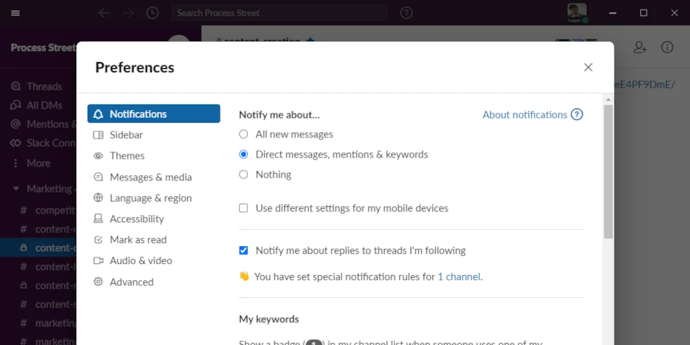This screenshot has height=345, width=690.
Task: Click the Preferences dialog scrollbar thumb
Action: 608,172
